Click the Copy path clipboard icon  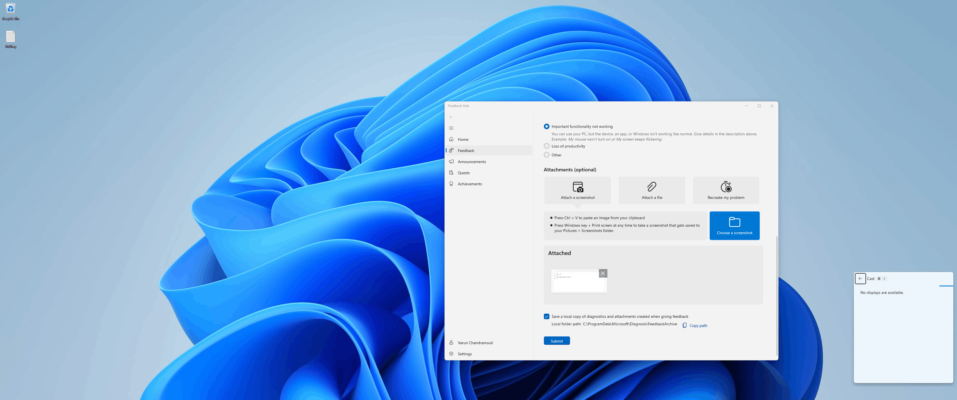coord(684,326)
